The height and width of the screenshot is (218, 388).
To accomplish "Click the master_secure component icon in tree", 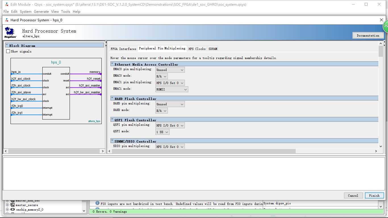I will pos(12,205).
